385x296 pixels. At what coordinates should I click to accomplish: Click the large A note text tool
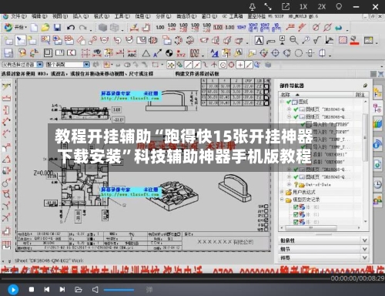259,40
